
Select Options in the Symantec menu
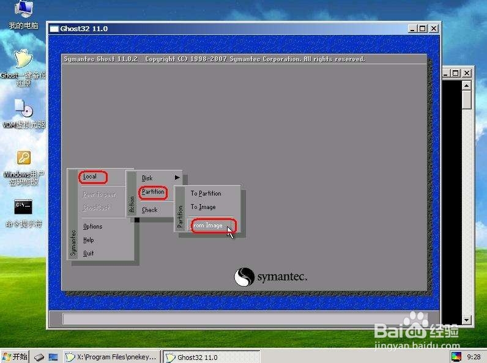92,227
